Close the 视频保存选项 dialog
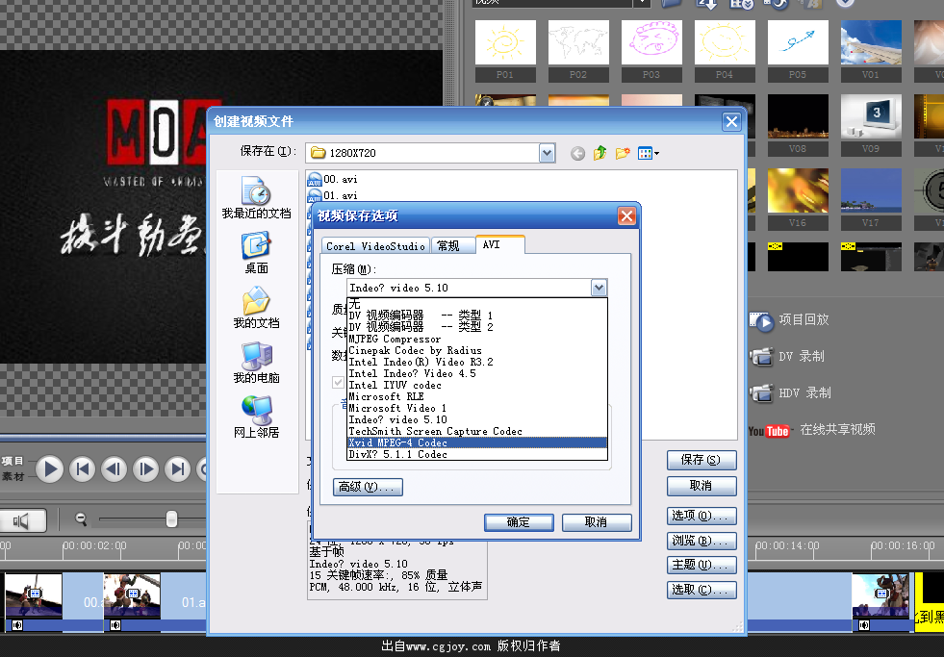This screenshot has width=944, height=657. coord(626,216)
